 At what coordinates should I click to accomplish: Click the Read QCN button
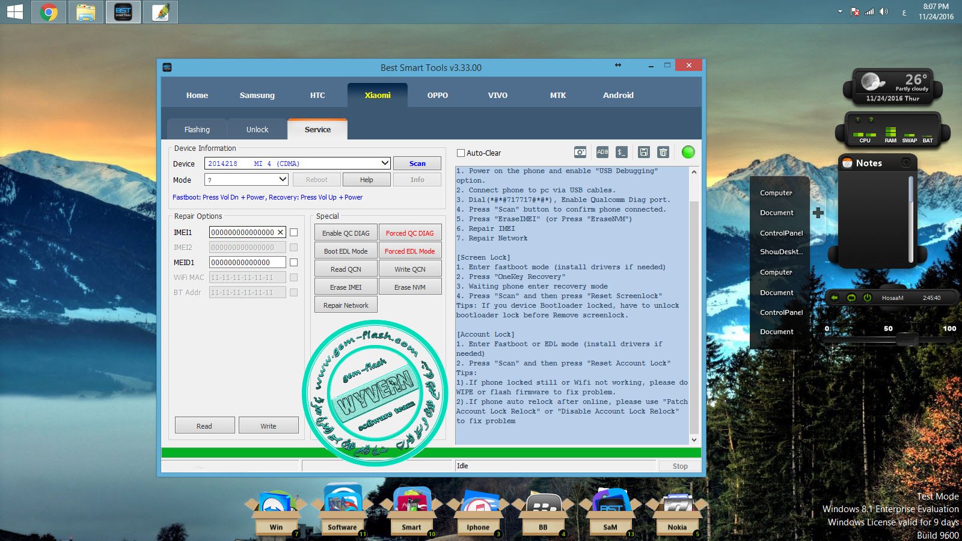click(x=346, y=269)
